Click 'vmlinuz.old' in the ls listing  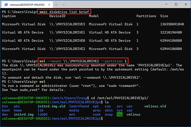(155, 106)
